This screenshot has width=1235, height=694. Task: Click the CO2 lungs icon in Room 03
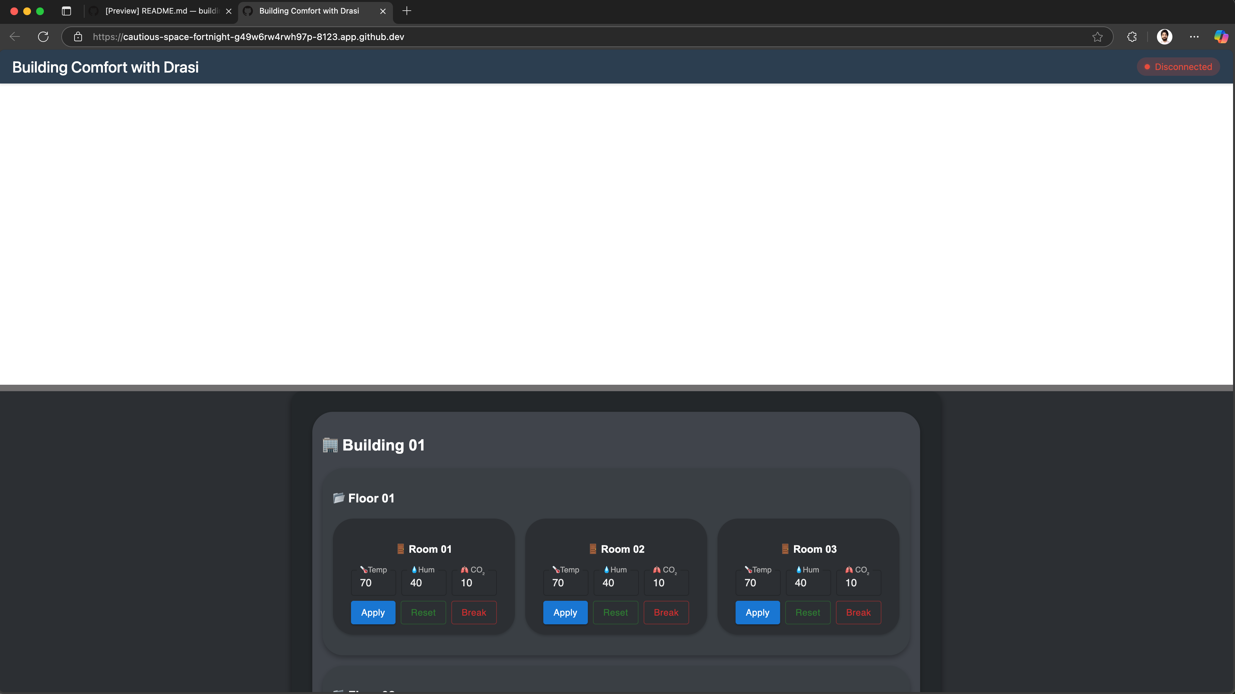[x=848, y=570]
